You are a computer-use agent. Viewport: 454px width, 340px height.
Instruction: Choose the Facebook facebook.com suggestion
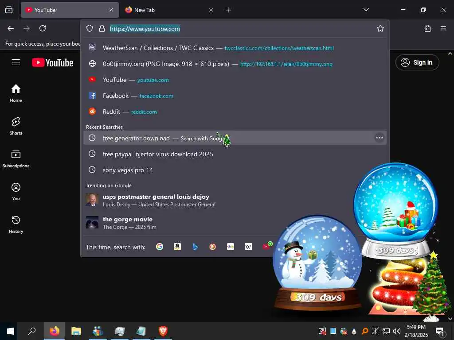(x=235, y=96)
